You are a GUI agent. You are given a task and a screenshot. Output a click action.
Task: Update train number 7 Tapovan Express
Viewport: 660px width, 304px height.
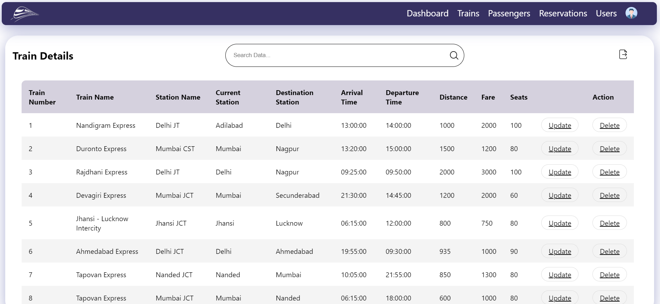click(x=560, y=275)
